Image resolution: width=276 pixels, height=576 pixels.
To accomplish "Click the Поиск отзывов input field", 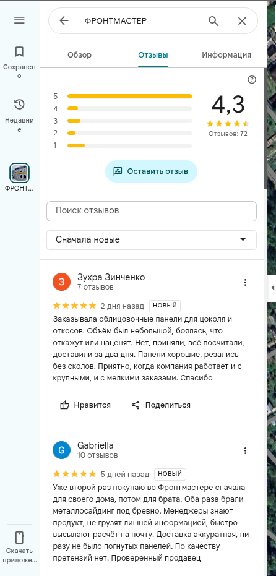I will click(152, 211).
